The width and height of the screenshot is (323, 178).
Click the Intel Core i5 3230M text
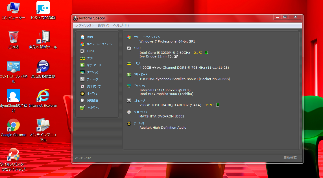(165, 53)
